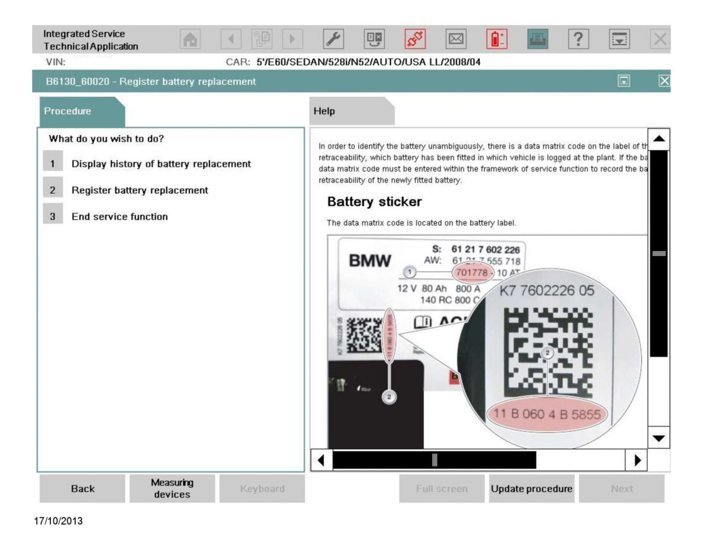This screenshot has height=547, width=708.
Task: Click the forward arrow in top toolbar
Action: pyautogui.click(x=292, y=39)
